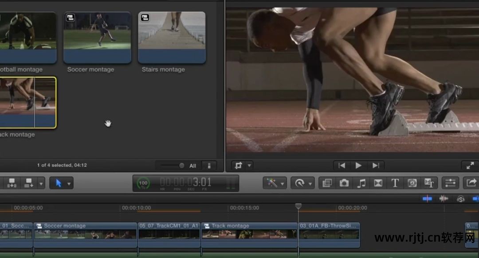
Task: Open the Generators browser
Action: coord(412,183)
